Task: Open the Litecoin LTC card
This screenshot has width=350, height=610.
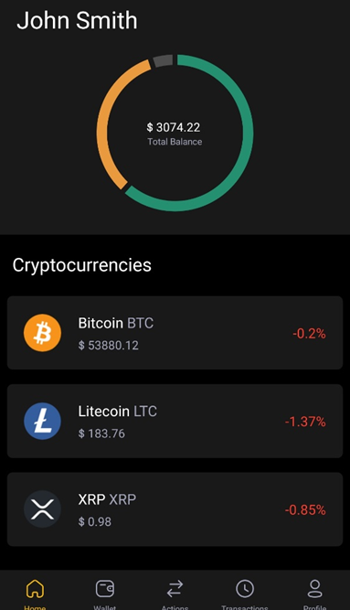Action: point(175,421)
